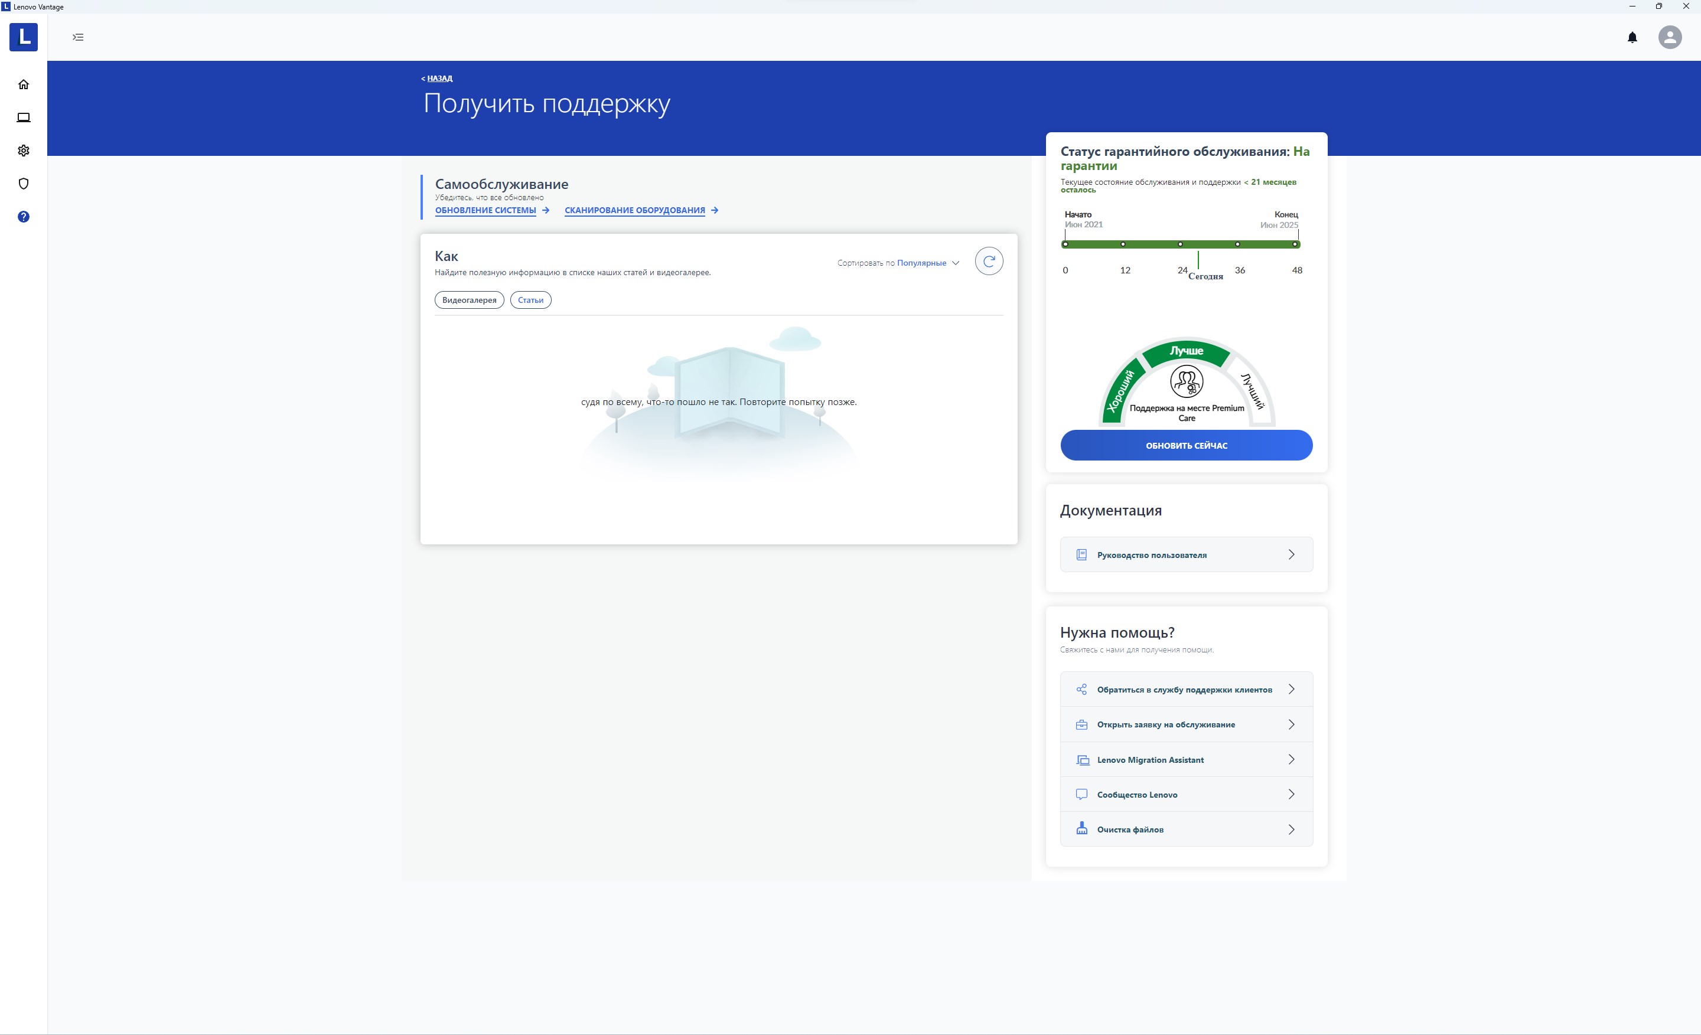Expand Сообщество Lenovo chevron
The width and height of the screenshot is (1701, 1035).
click(x=1291, y=795)
